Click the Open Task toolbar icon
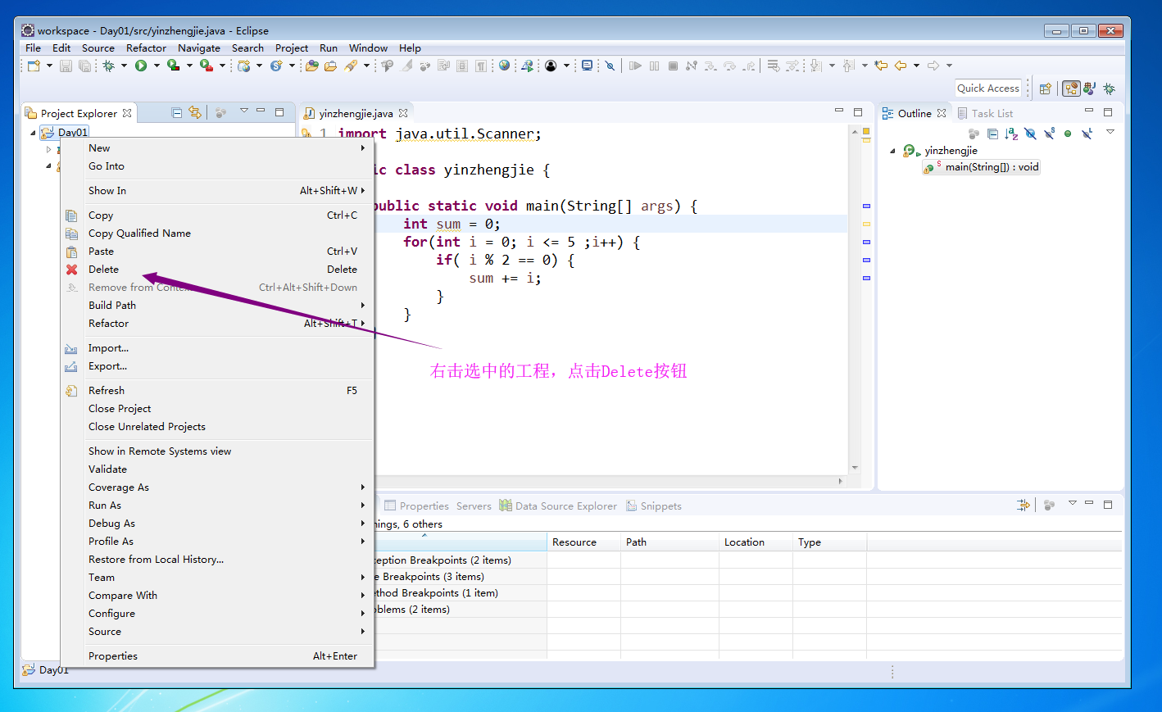Viewport: 1162px width, 712px height. tap(330, 66)
